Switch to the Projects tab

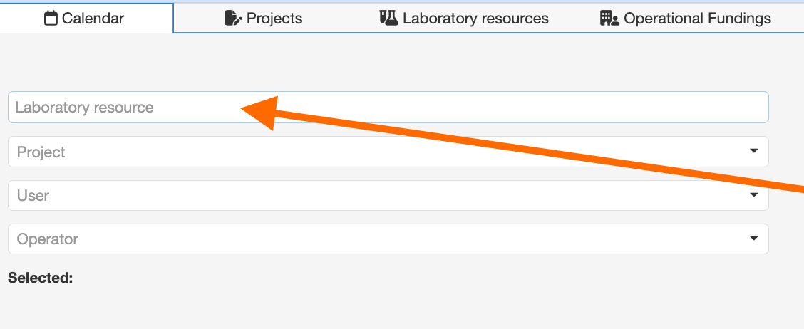[x=274, y=19]
